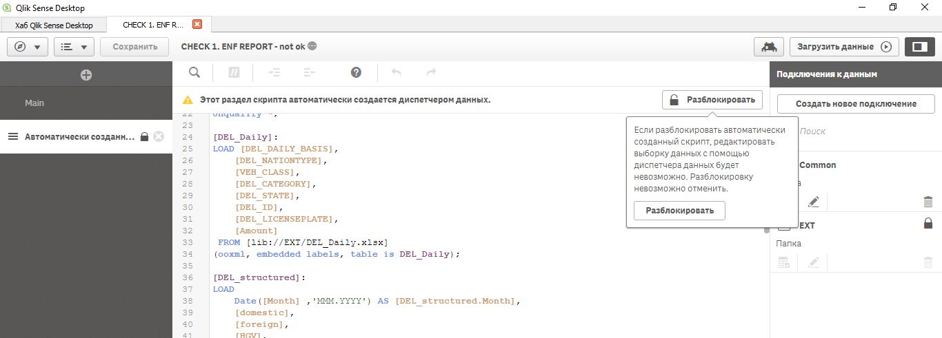Open script editor help icon

(356, 72)
